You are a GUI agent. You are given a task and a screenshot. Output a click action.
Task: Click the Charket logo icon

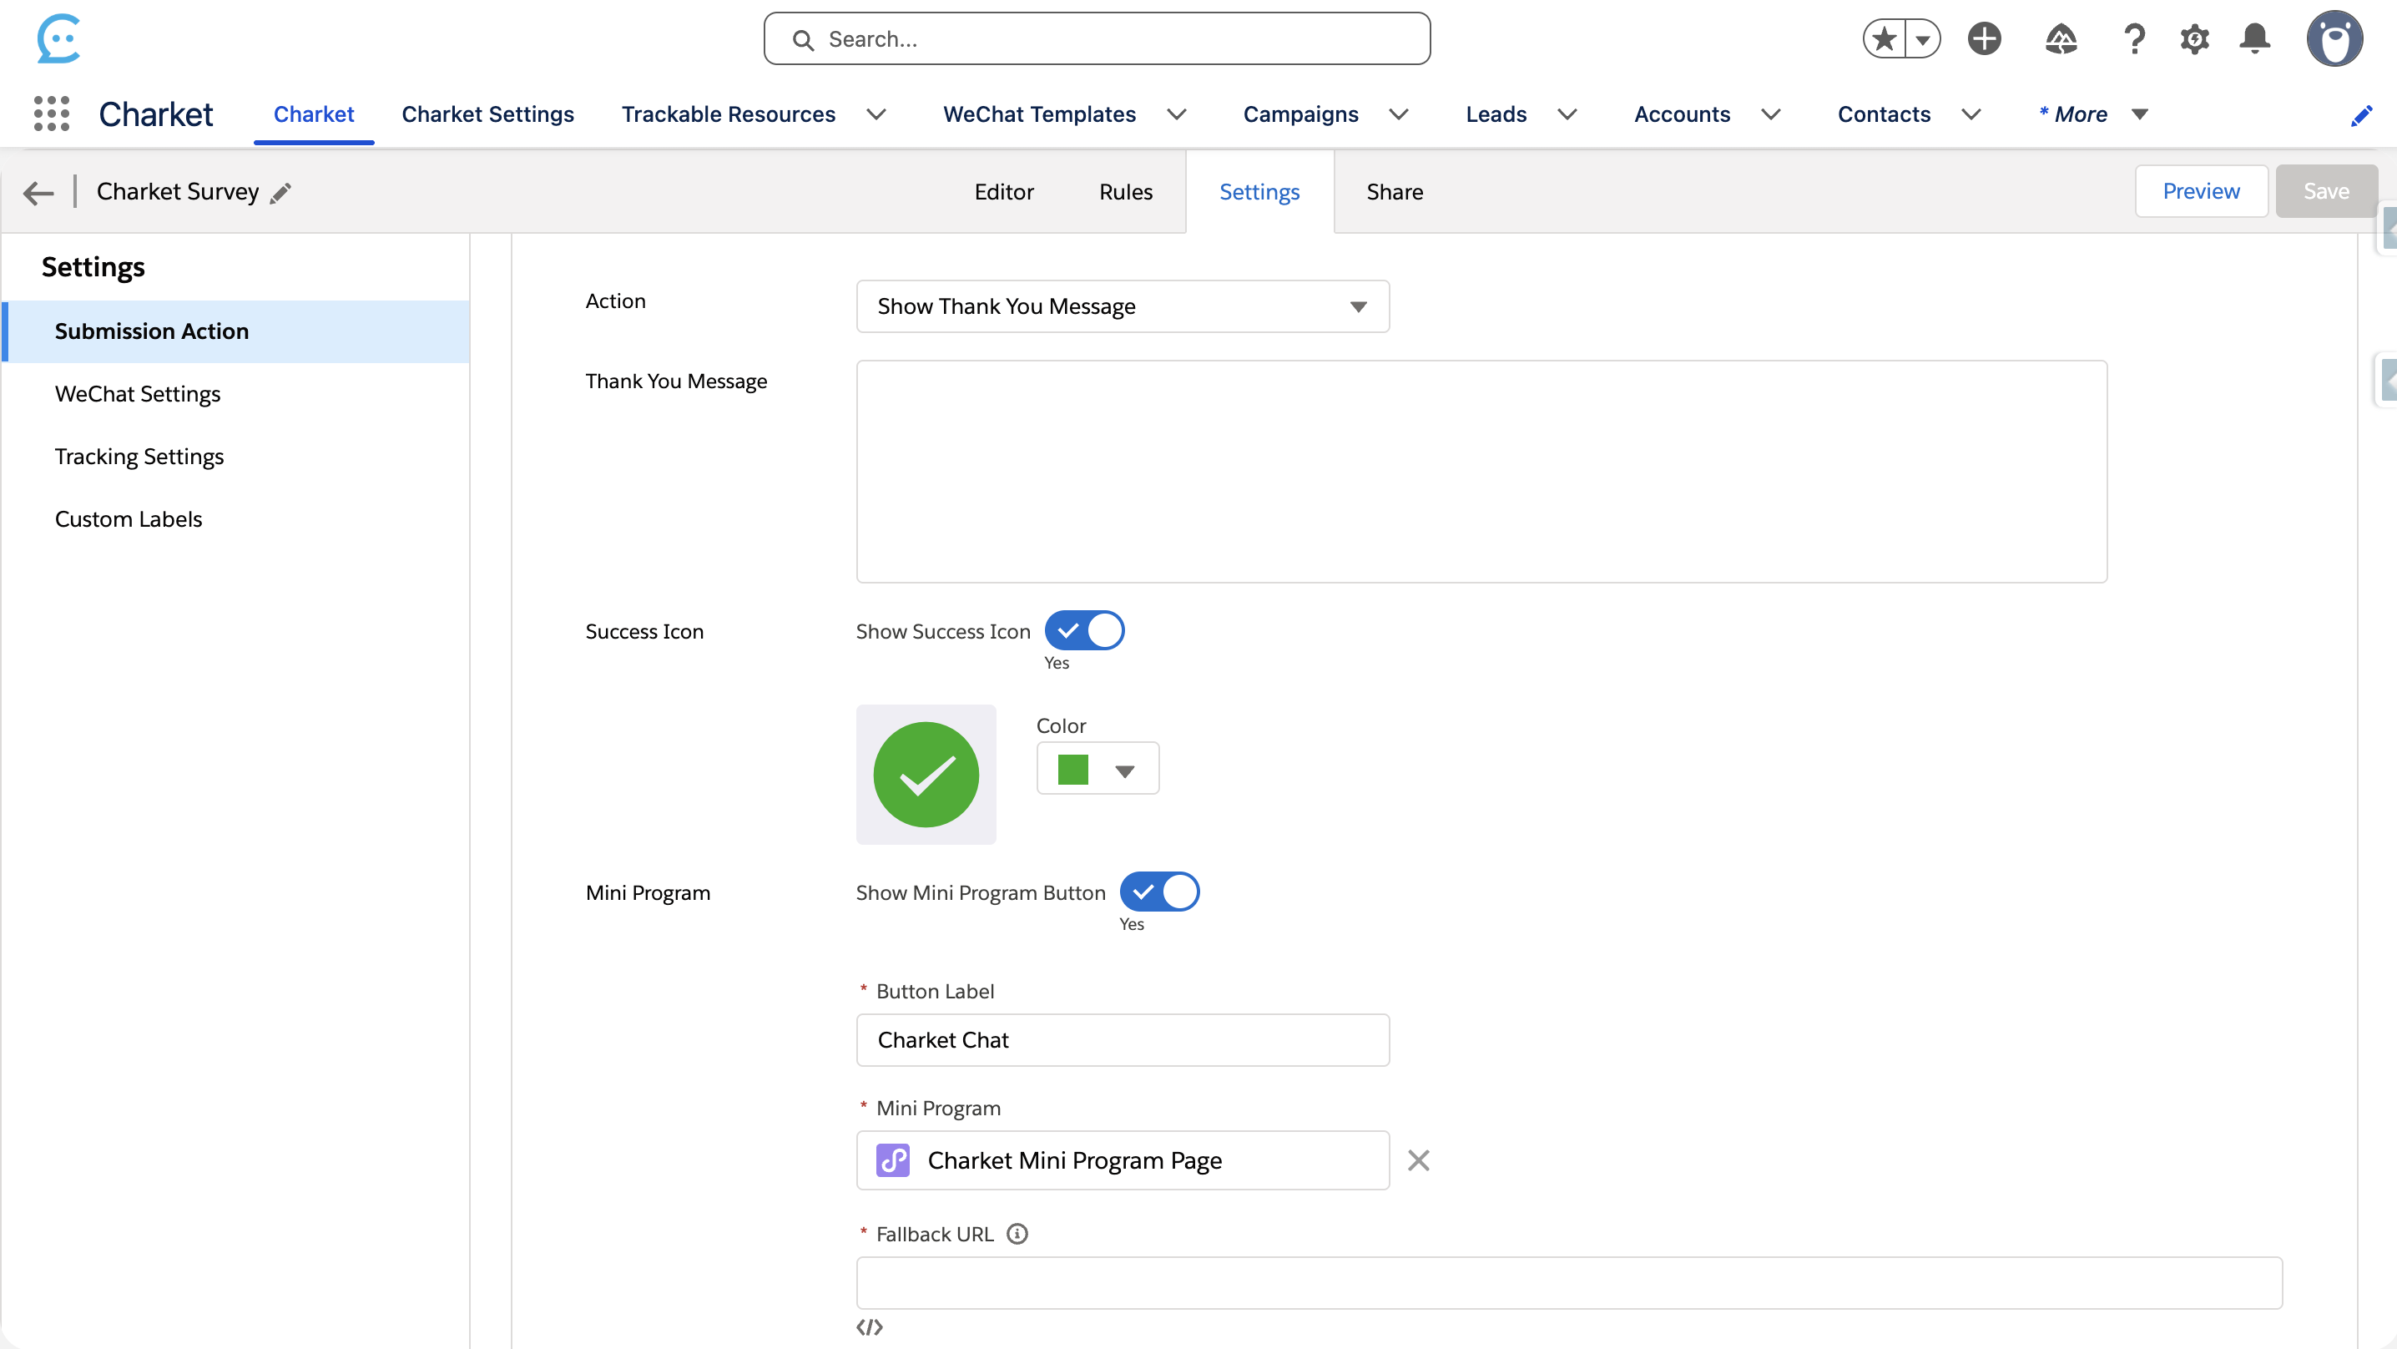tap(58, 38)
